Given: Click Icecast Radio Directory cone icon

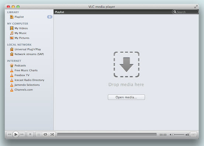Looking at the screenshot, I should pos(12,80).
